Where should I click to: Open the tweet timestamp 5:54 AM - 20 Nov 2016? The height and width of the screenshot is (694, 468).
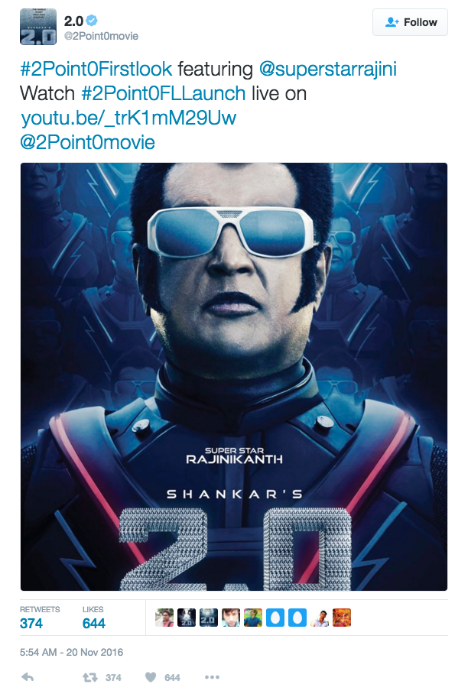[71, 652]
